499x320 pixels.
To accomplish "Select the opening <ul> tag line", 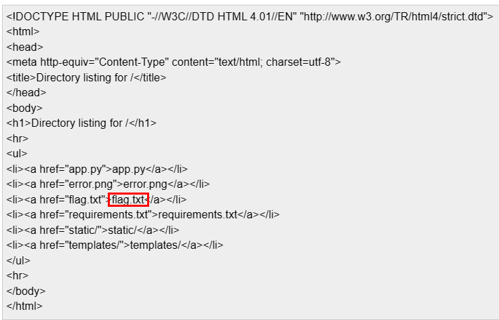I will (17, 154).
